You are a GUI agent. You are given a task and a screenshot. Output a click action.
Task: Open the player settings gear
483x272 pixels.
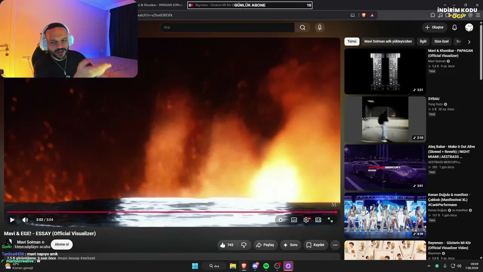click(x=306, y=220)
